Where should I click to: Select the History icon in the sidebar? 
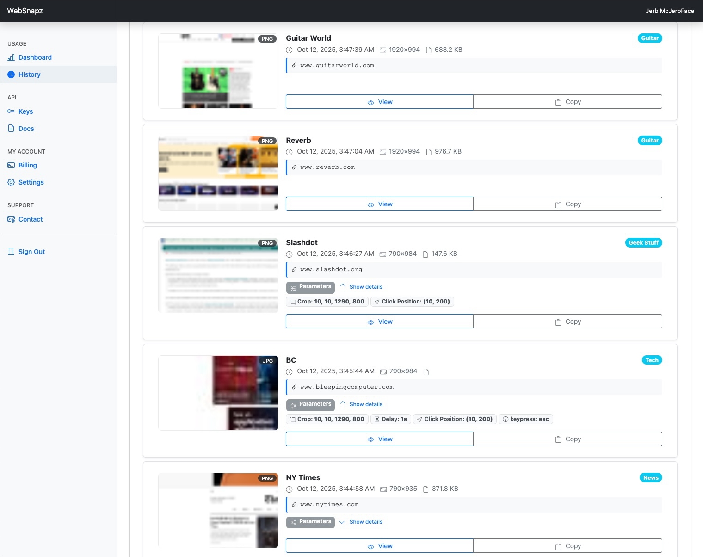click(11, 74)
